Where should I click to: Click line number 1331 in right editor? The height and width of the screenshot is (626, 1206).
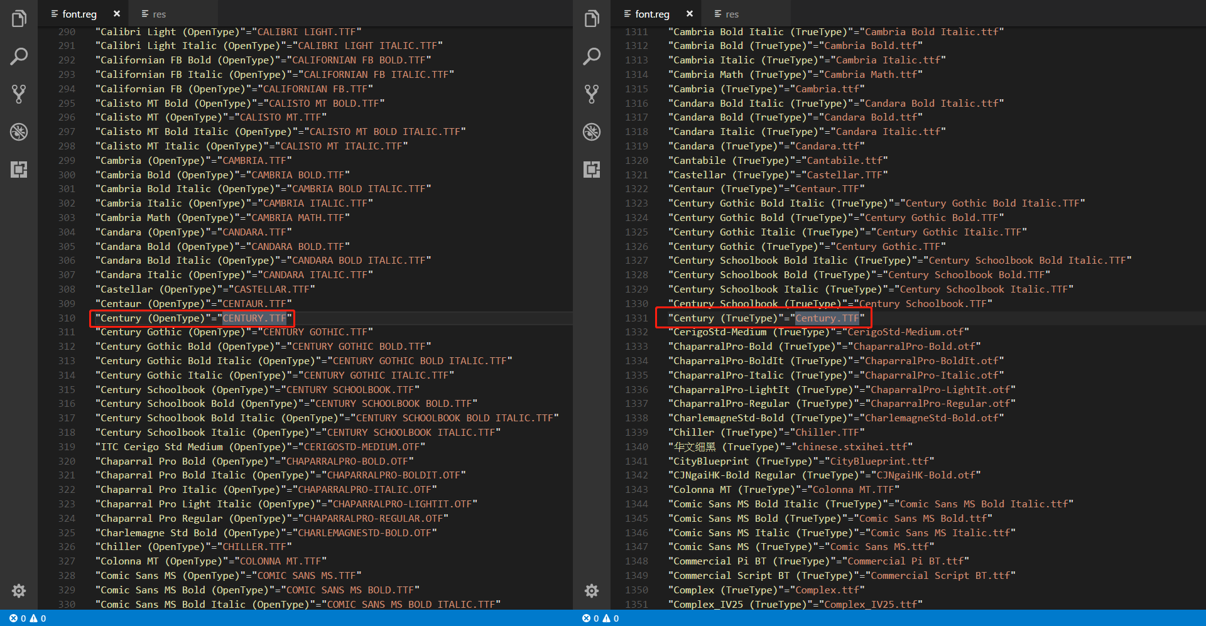pos(636,318)
